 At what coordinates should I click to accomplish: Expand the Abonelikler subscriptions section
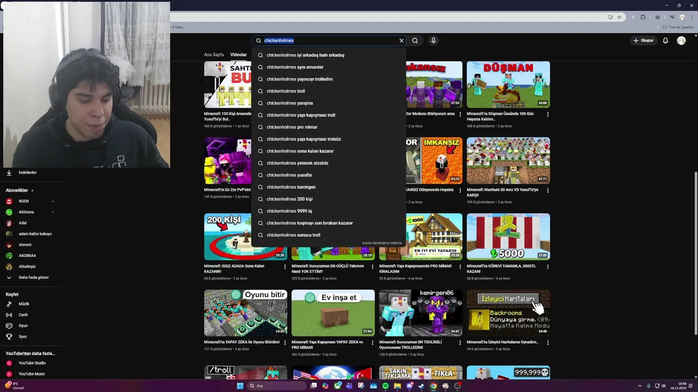click(20, 191)
